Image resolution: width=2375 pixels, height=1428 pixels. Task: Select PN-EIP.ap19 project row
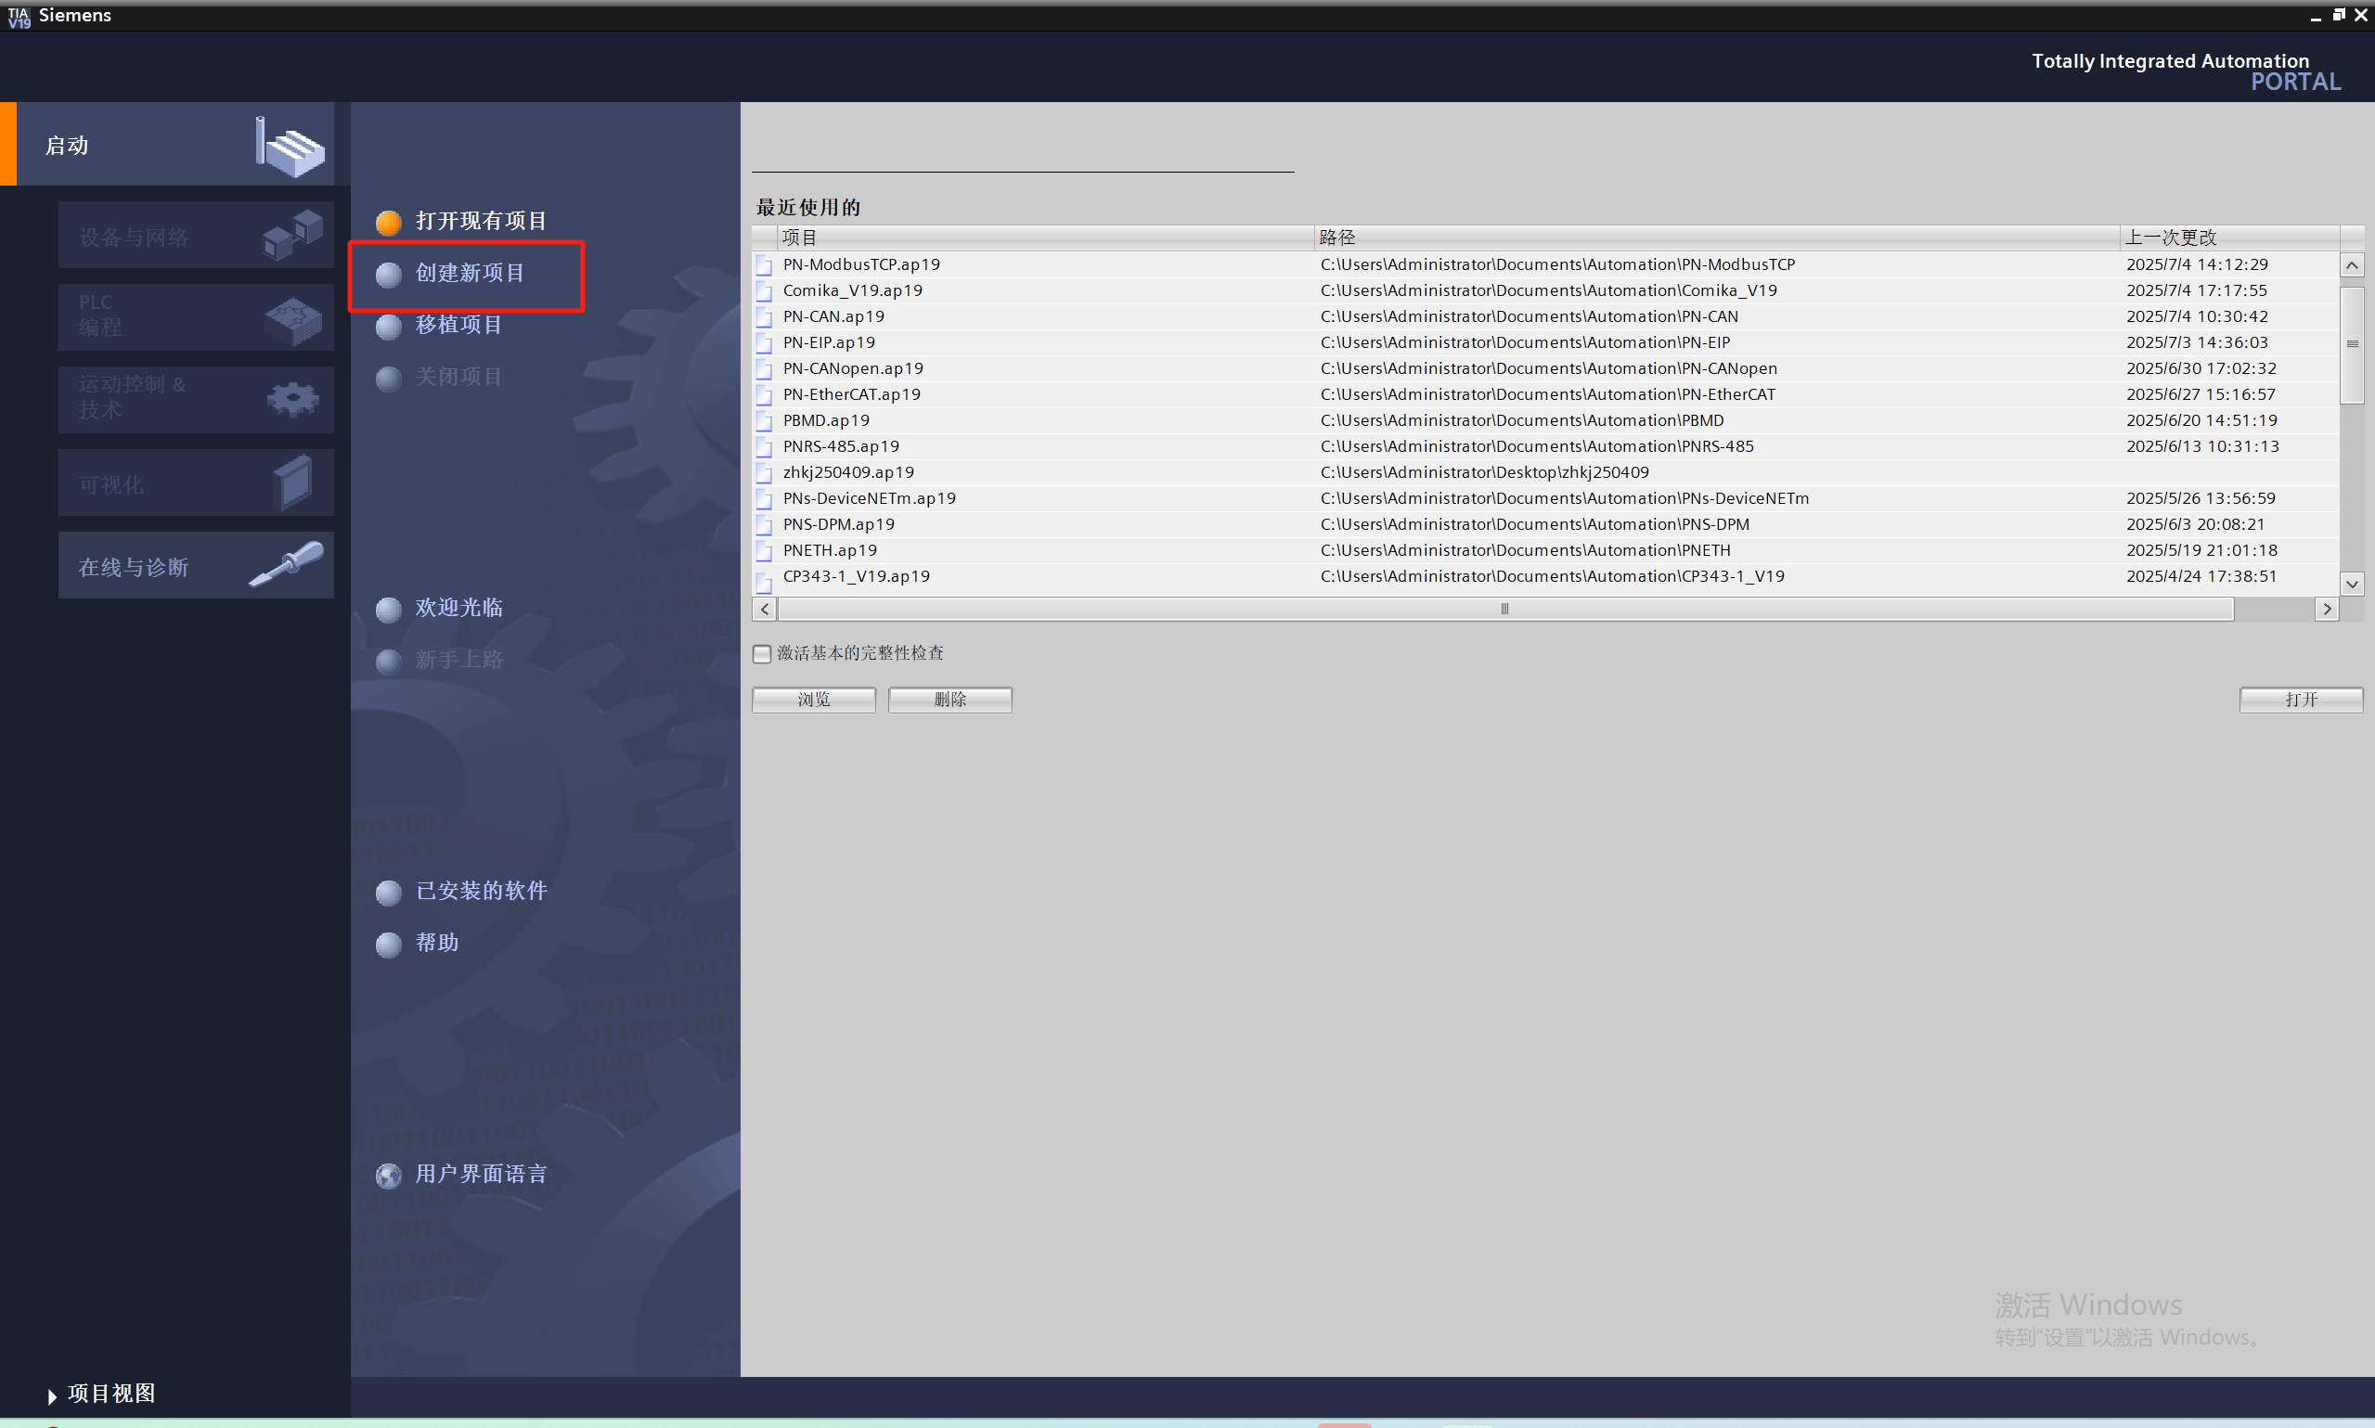(x=1545, y=342)
